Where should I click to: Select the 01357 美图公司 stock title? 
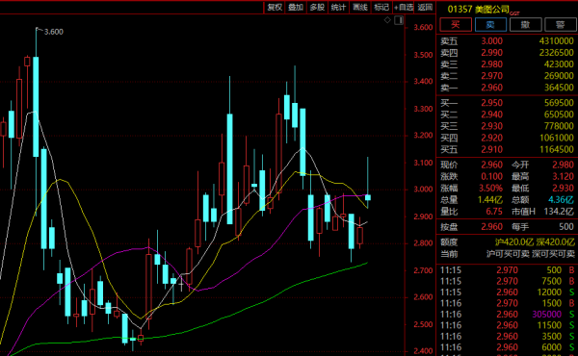point(479,10)
